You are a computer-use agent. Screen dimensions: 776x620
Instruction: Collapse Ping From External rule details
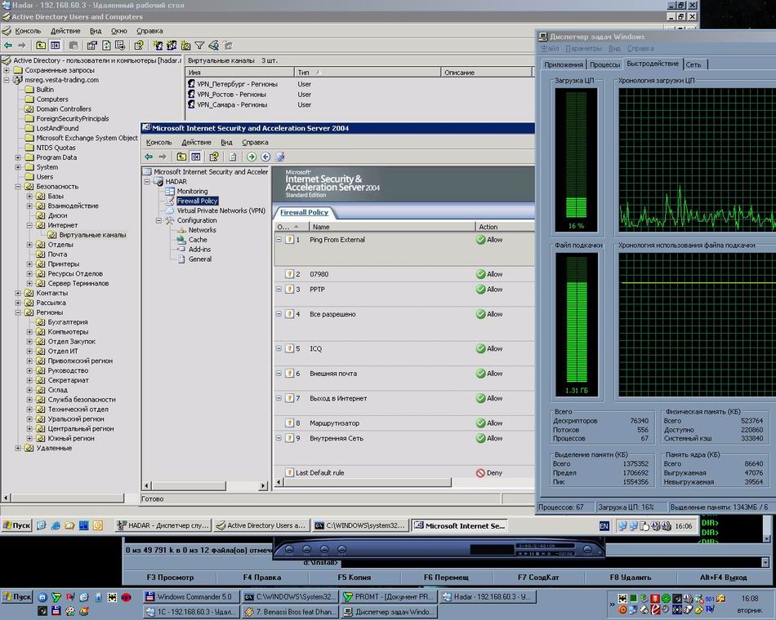tap(279, 239)
